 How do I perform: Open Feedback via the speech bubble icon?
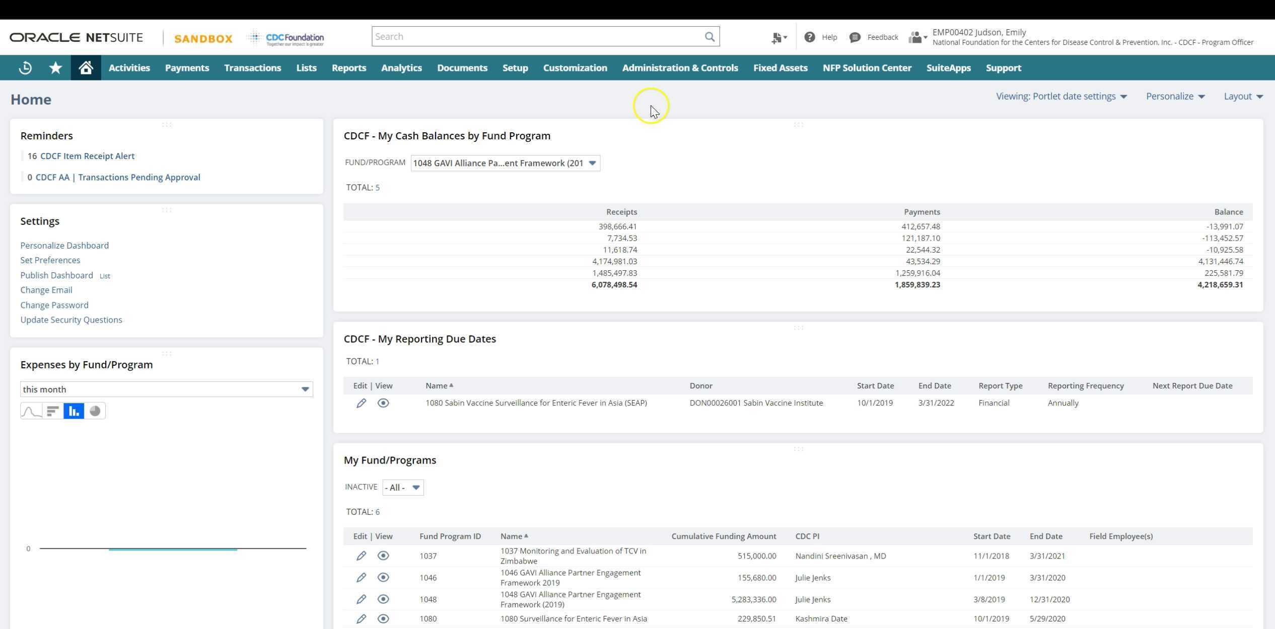tap(855, 37)
